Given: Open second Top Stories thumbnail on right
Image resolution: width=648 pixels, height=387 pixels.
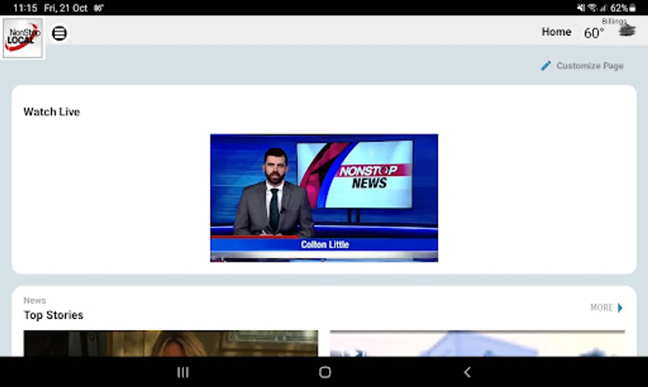Looking at the screenshot, I should click(x=477, y=343).
